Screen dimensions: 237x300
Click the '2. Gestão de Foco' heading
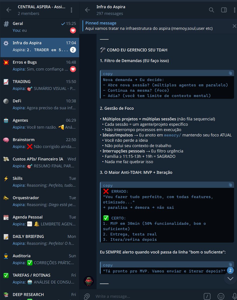pyautogui.click(x=117, y=108)
